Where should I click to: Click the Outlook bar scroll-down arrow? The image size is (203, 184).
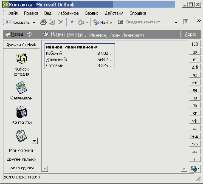35,141
